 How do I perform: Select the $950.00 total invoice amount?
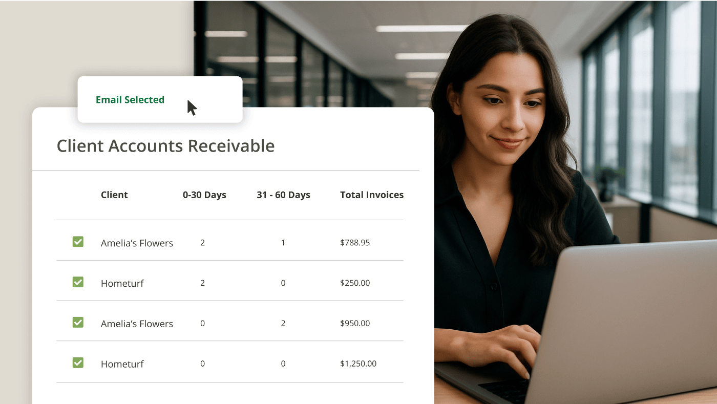click(x=355, y=324)
